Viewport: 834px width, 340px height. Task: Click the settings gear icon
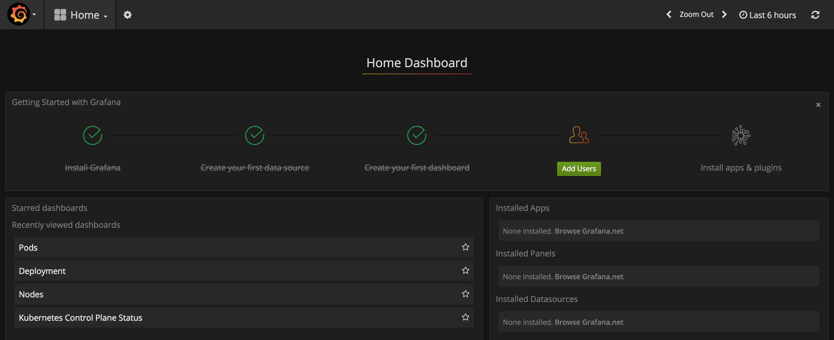click(x=127, y=14)
